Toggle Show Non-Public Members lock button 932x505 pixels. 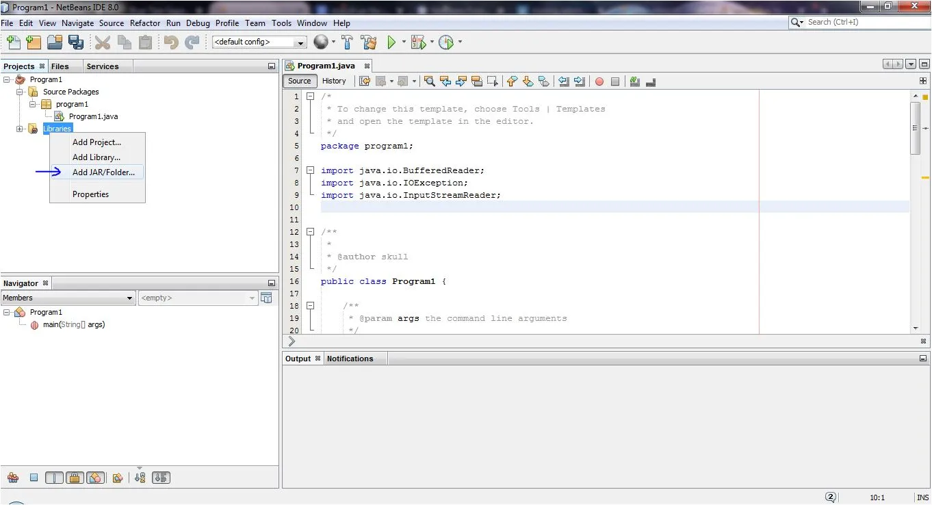pos(75,478)
